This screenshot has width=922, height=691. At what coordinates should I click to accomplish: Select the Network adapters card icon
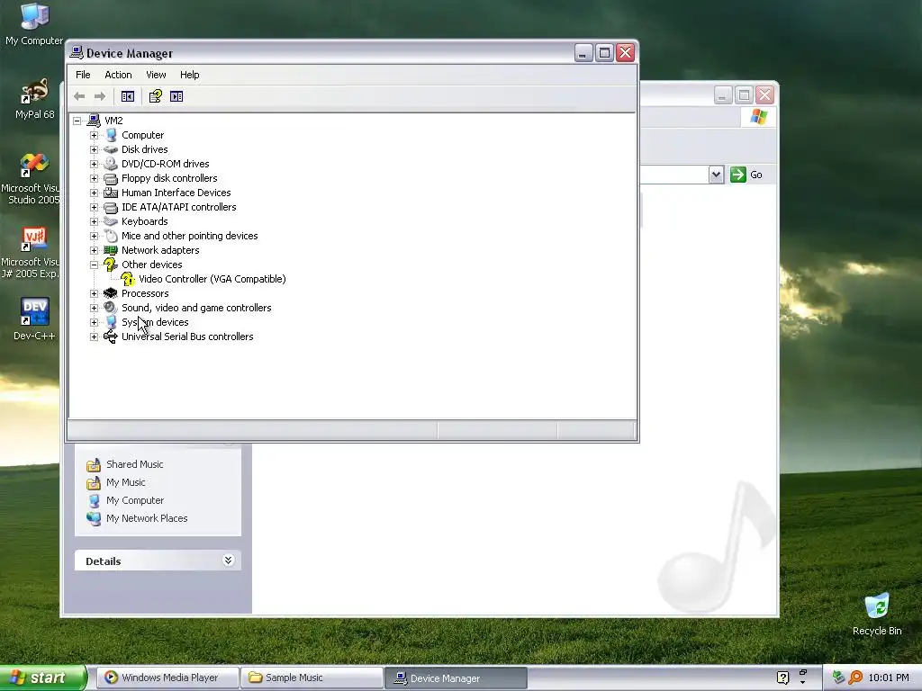click(111, 250)
